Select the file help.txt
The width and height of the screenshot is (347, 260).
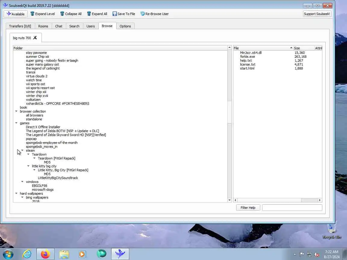click(x=246, y=60)
